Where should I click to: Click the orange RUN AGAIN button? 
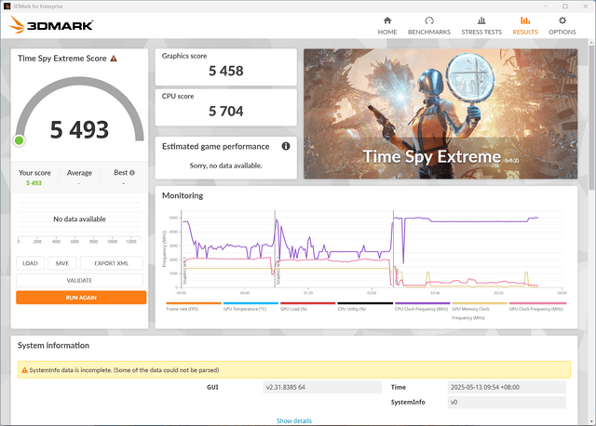pyautogui.click(x=81, y=298)
